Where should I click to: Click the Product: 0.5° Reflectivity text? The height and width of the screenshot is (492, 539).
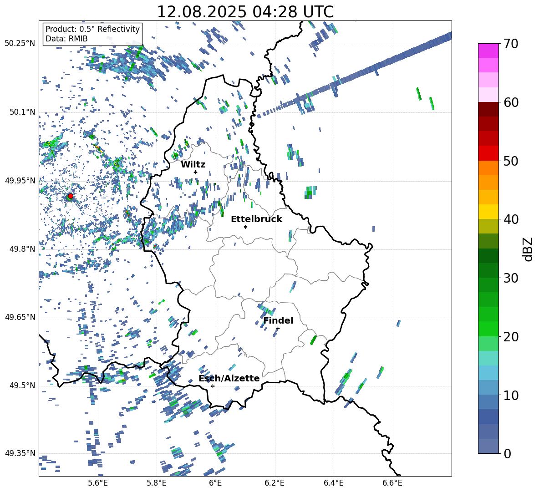pyautogui.click(x=92, y=29)
